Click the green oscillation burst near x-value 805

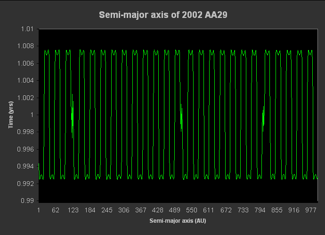click(x=263, y=118)
